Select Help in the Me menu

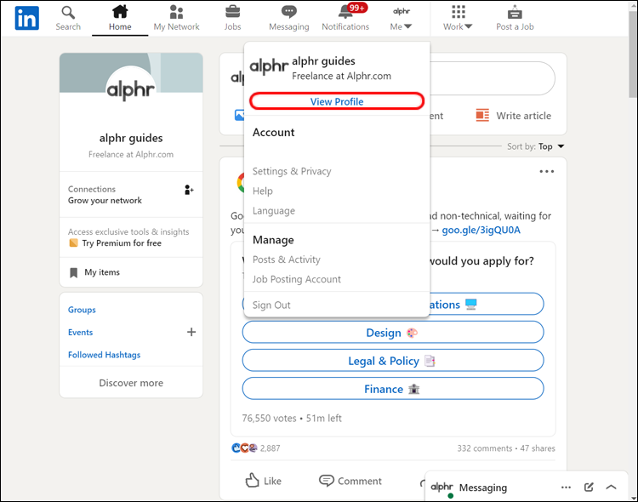pyautogui.click(x=263, y=191)
